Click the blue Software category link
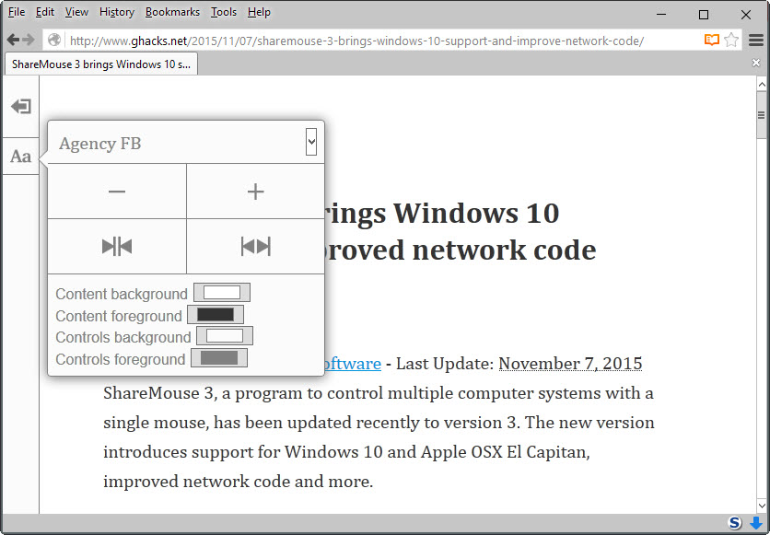Screen dimensions: 770x535 click(353, 364)
